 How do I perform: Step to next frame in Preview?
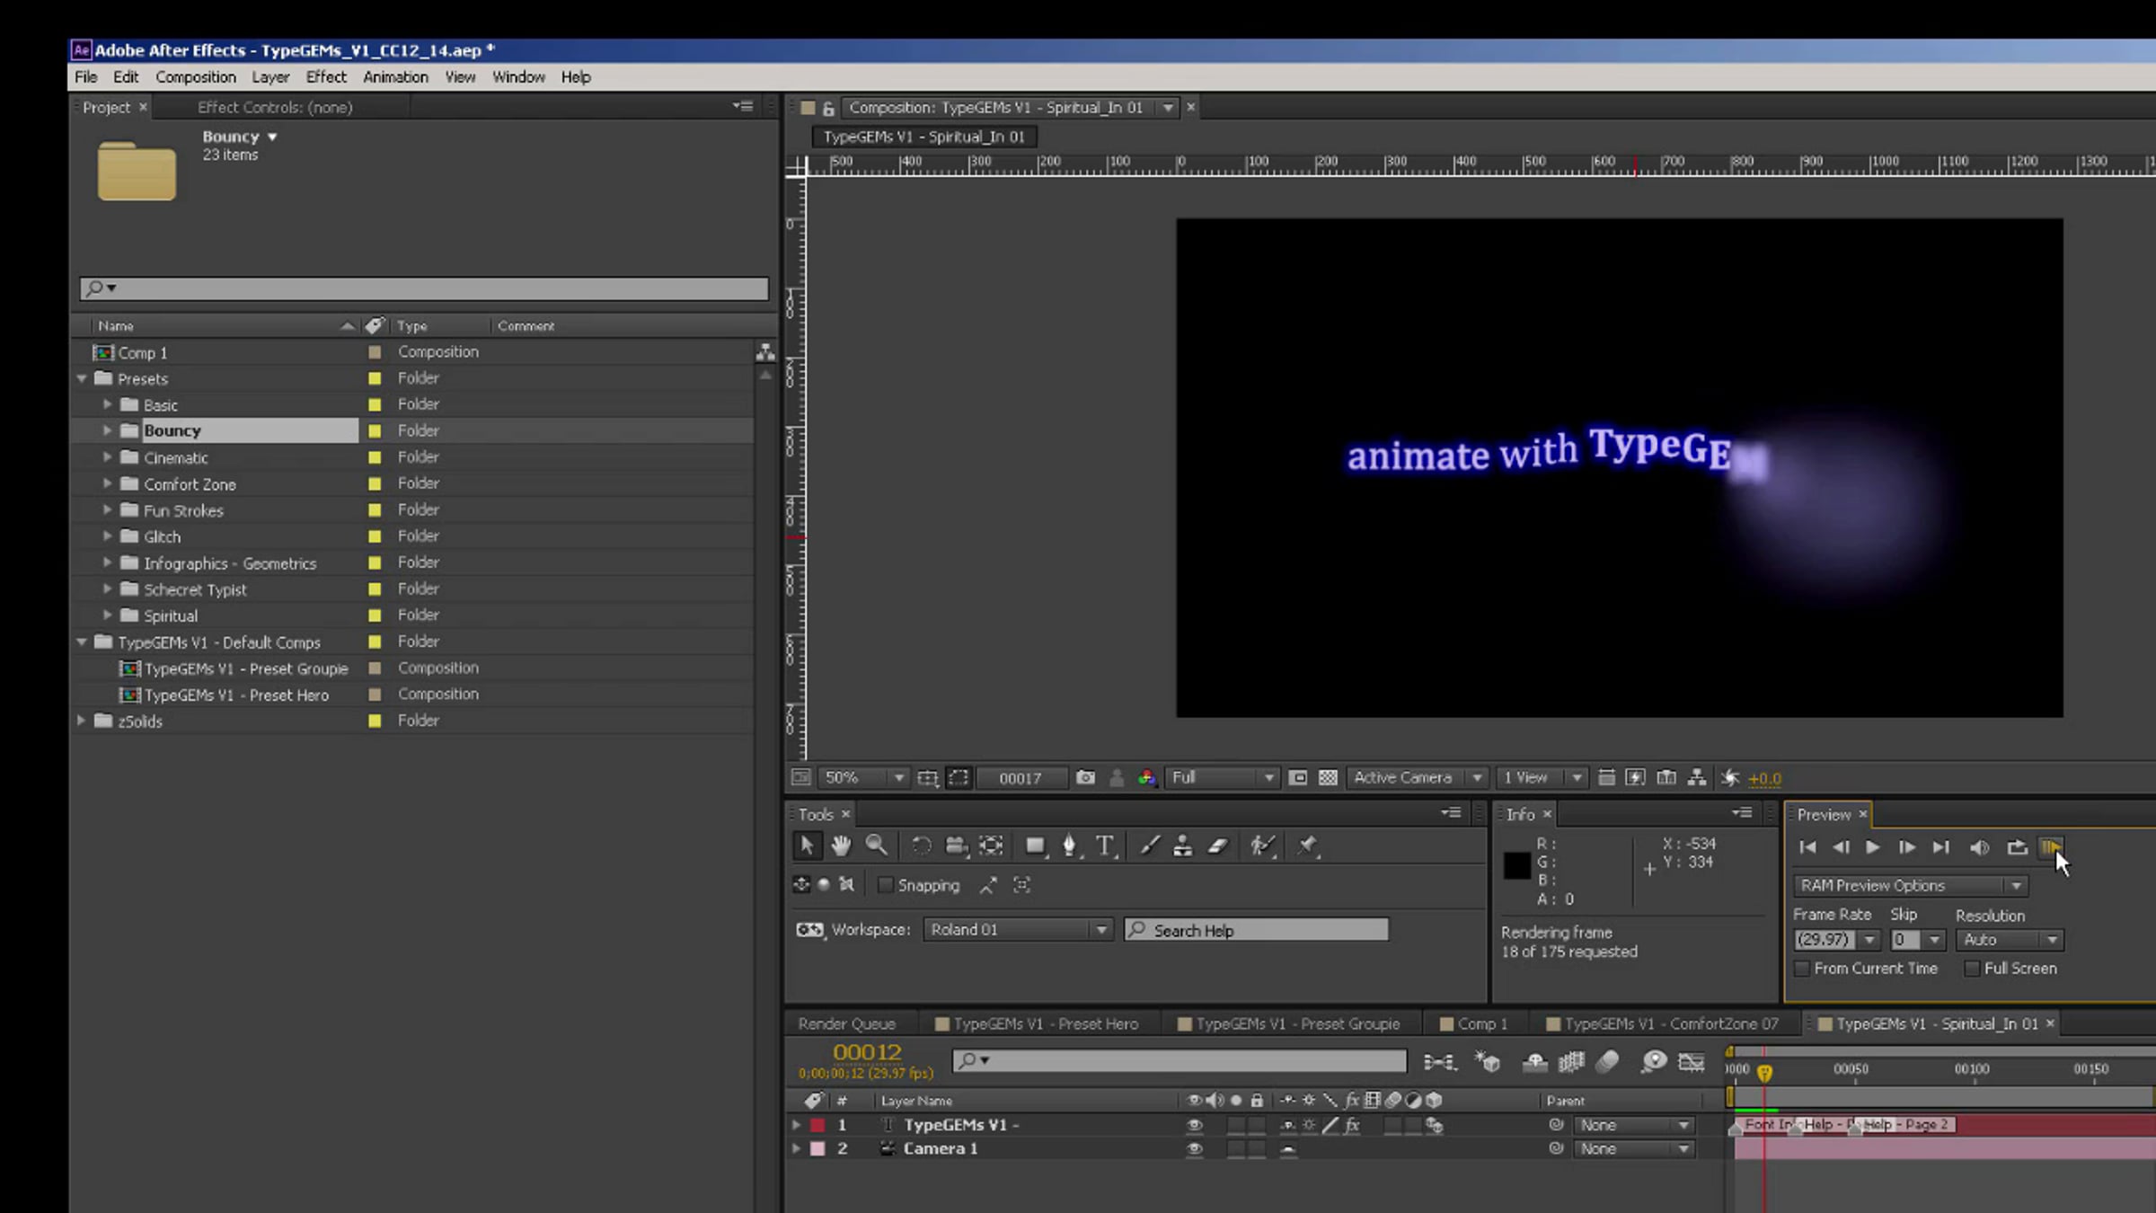(x=1906, y=847)
